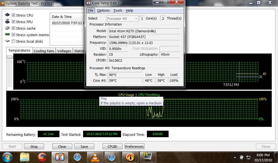
Task: Click the Date & Time column header
Action: coord(67,17)
